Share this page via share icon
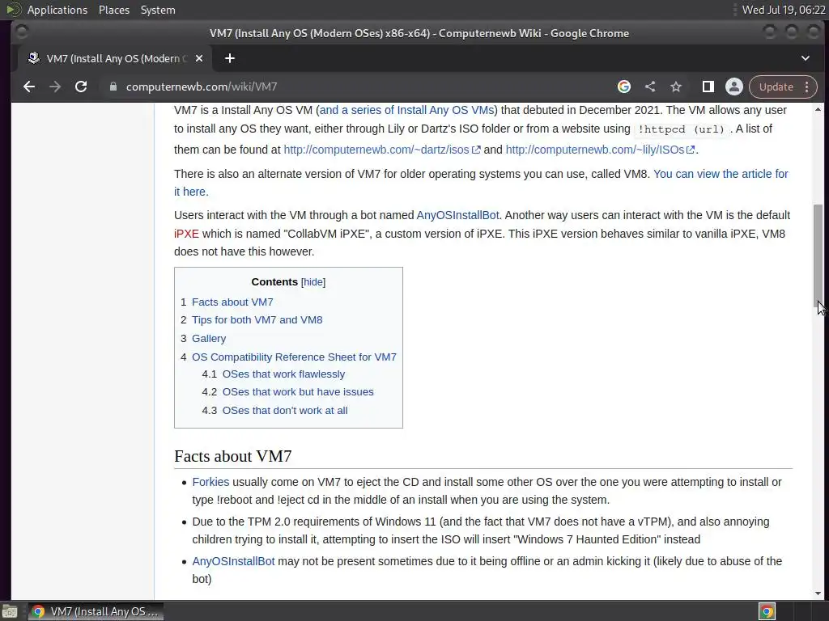 tap(650, 87)
